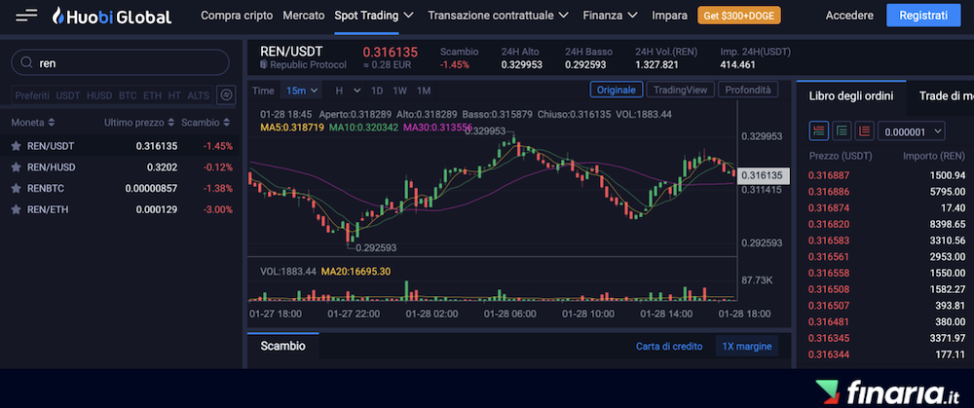The height and width of the screenshot is (408, 974).
Task: Click sell order price 0.316820
Action: tap(829, 224)
